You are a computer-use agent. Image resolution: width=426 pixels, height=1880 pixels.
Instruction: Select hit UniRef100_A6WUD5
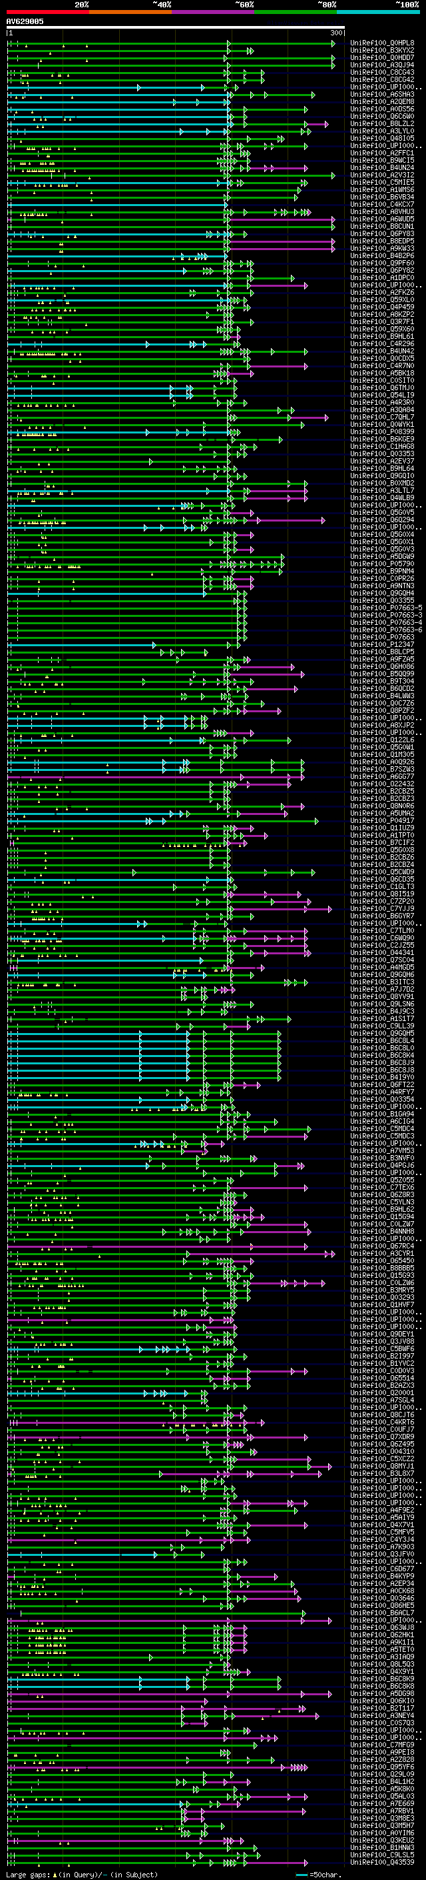coord(382,219)
